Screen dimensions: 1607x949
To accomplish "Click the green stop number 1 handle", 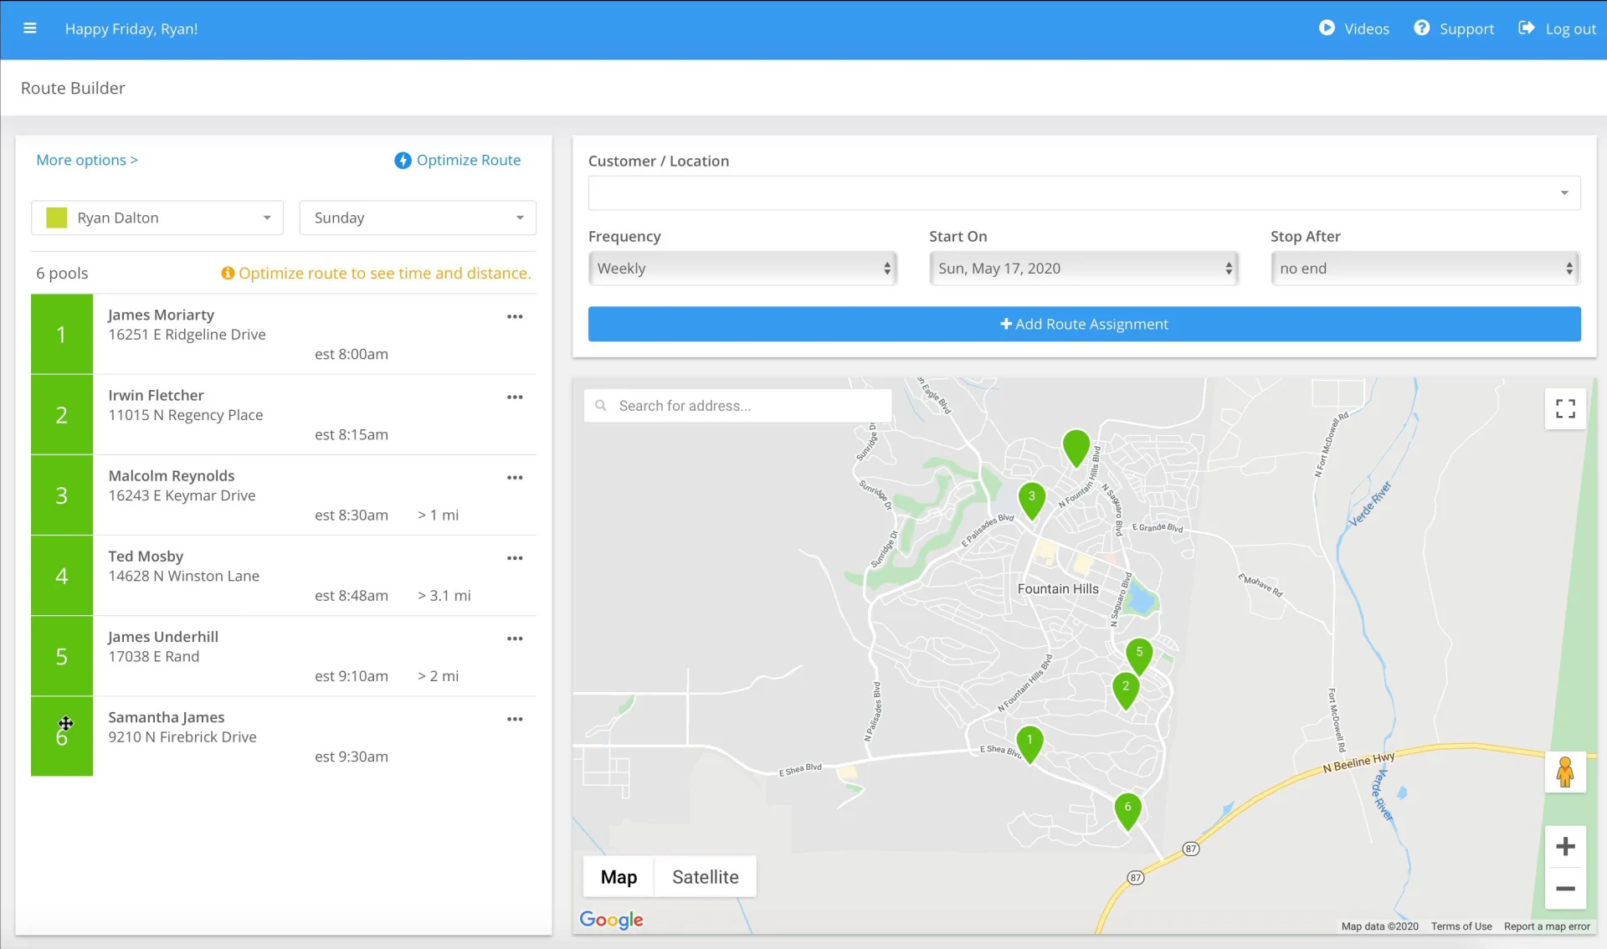I will click(62, 334).
